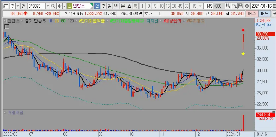Click the red down arrow marker above last candle
276x137 pixels.
[243, 30]
